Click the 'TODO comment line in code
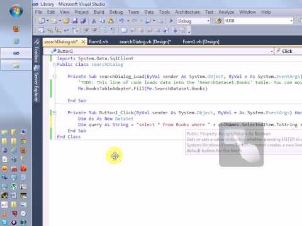302x226 pixels. click(190, 82)
